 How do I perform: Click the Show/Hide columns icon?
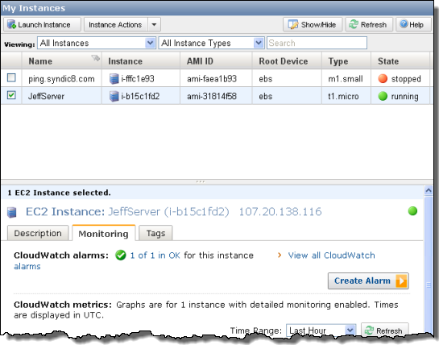coord(293,24)
